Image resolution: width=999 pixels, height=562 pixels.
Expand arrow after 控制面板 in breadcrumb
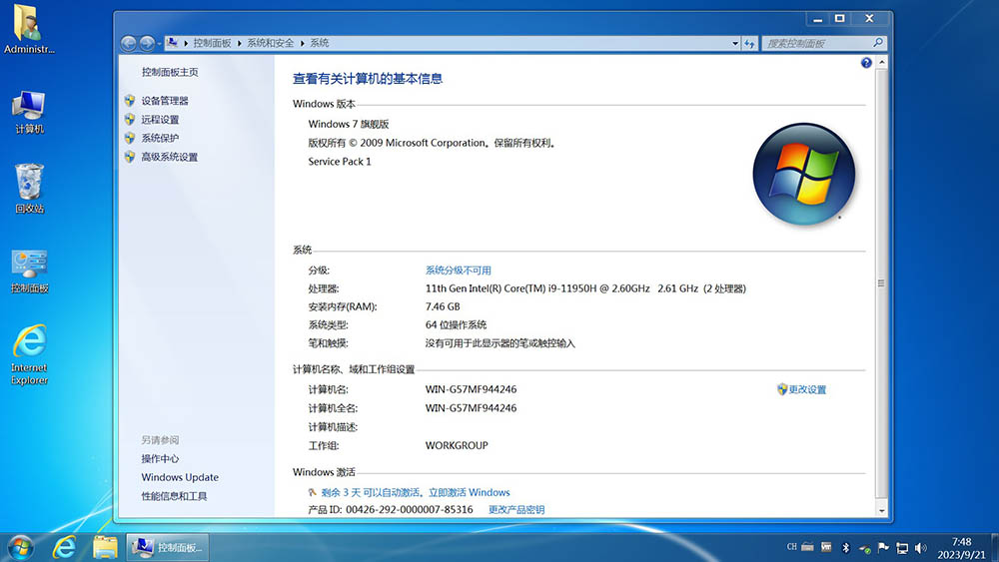(x=240, y=43)
